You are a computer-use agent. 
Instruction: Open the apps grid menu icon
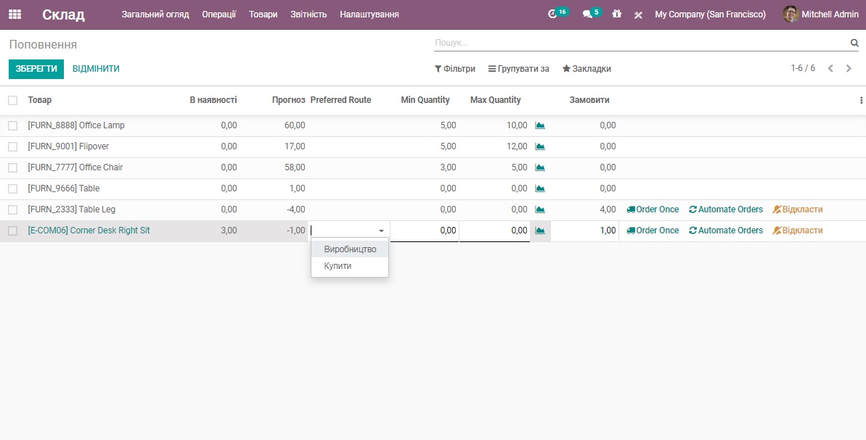pos(15,14)
